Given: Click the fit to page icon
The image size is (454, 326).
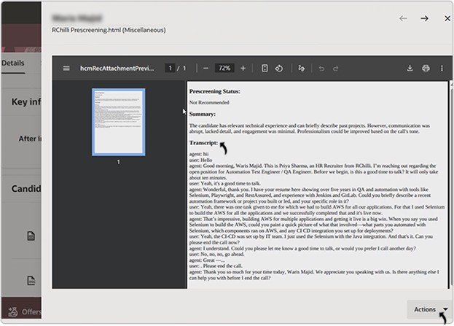Looking at the screenshot, I should click(265, 68).
